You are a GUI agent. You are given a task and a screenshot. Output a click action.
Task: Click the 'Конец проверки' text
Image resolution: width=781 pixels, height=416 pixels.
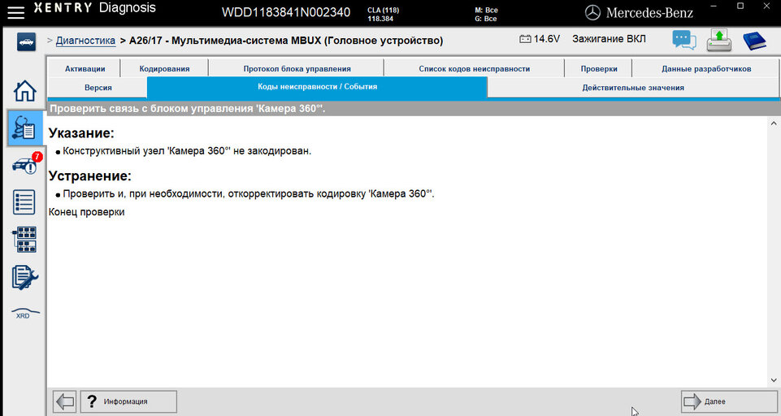coord(87,212)
